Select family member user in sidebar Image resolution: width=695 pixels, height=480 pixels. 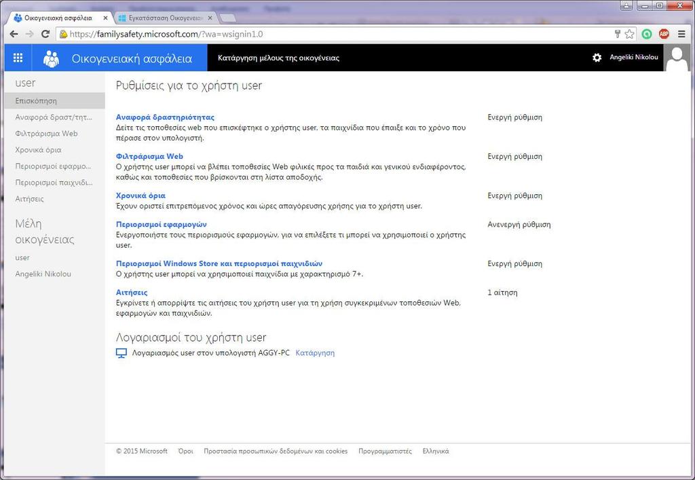tap(22, 257)
